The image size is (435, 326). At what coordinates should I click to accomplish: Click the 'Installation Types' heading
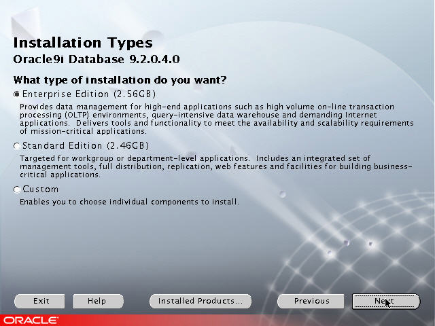[x=83, y=43]
